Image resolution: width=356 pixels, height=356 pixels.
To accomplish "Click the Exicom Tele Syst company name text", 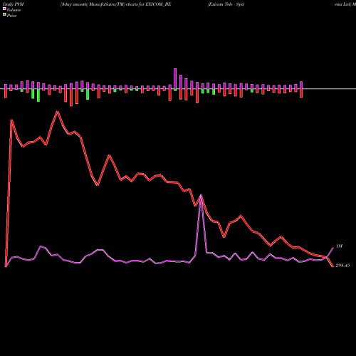I will click(x=226, y=4).
